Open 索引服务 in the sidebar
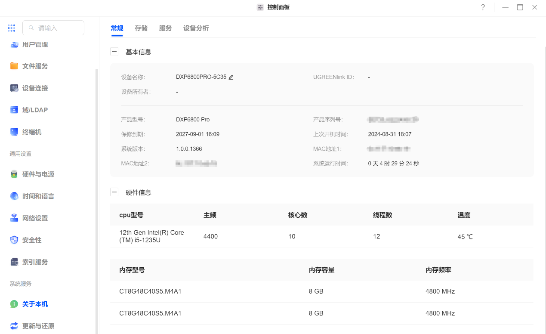The image size is (546, 334). pyautogui.click(x=35, y=262)
